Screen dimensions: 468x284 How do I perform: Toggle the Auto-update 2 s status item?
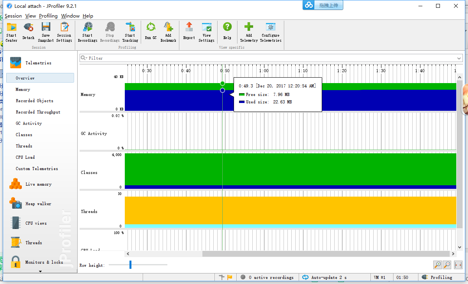[324, 277]
